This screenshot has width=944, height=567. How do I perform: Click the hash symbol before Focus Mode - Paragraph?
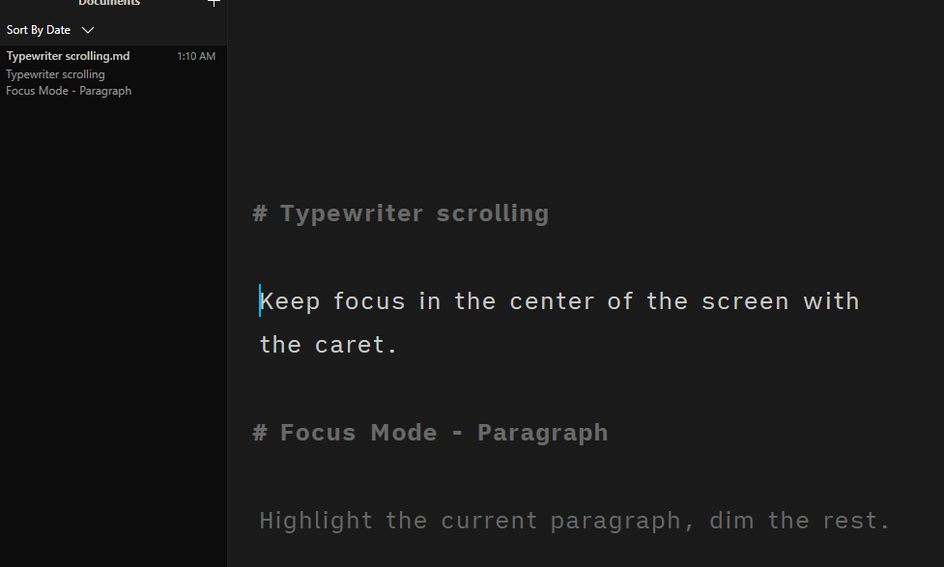tap(259, 432)
